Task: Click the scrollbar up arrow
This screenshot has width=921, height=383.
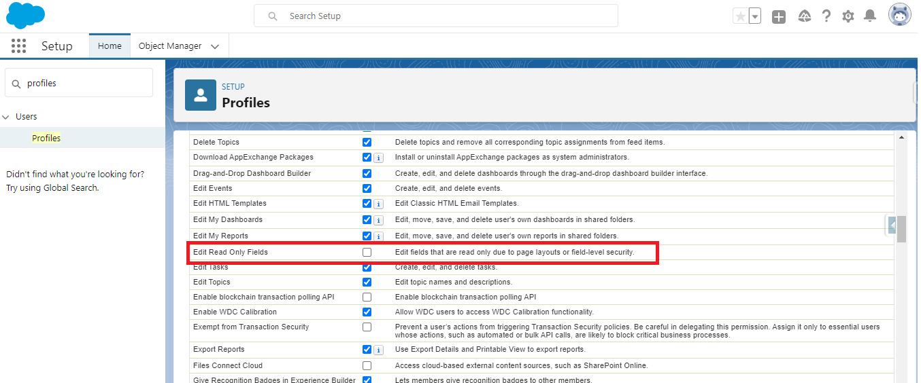Action: pos(902,137)
